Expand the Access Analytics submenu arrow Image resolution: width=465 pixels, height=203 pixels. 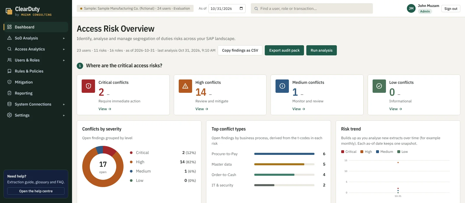coord(64,49)
